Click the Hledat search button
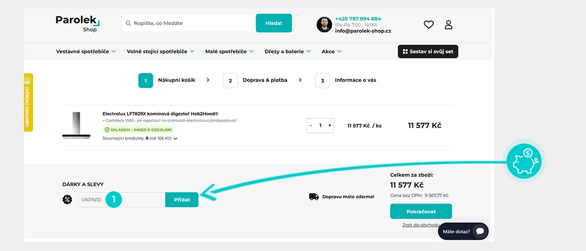 (x=274, y=23)
